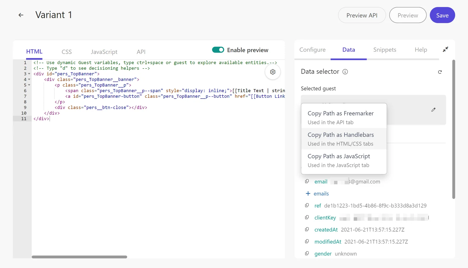Open the Help tab
468x268 pixels.
click(x=421, y=50)
